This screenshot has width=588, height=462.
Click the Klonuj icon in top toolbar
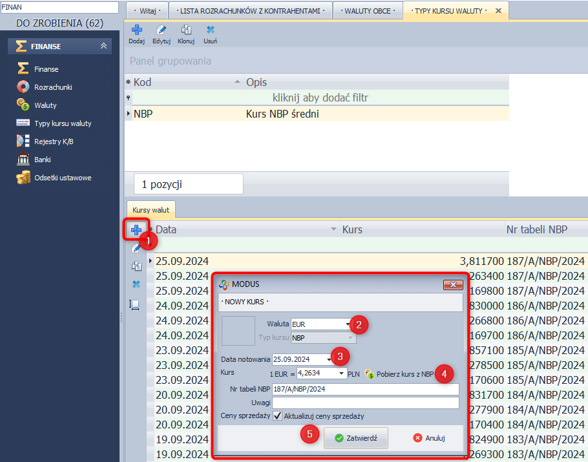coord(186,30)
